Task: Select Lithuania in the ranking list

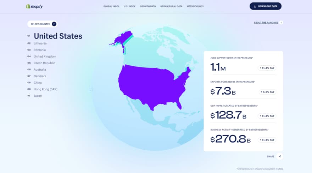Action: (40, 43)
